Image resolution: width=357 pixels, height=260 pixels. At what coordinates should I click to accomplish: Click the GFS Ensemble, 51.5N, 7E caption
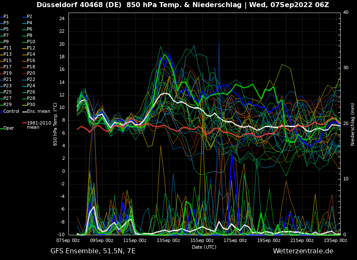tap(93, 251)
